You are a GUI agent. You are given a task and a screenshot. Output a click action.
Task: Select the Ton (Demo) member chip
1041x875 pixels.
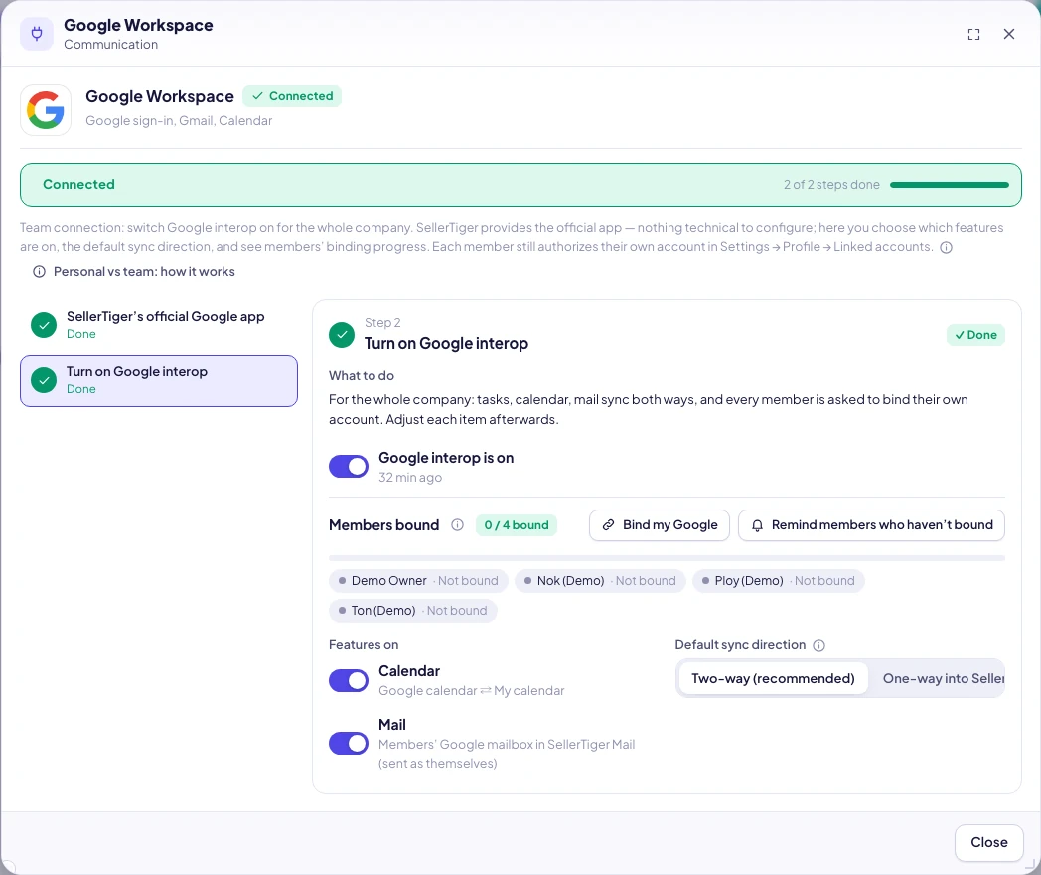413,611
